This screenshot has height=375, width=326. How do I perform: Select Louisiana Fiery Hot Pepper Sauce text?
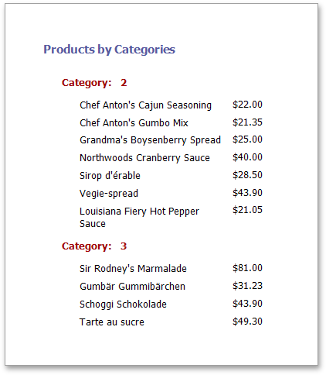139,218
